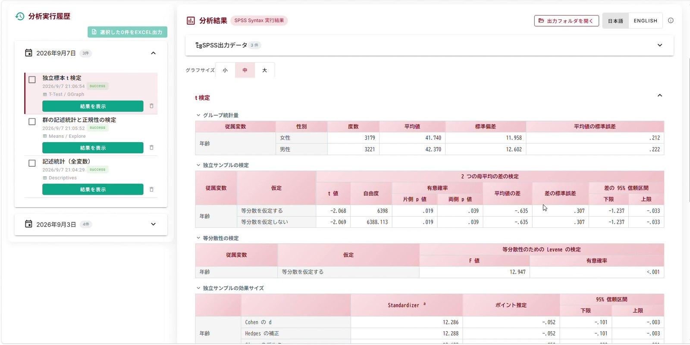Viewport: 690px width, 345px height.
Task: Collapse the 等分散性の検定 table
Action: (198, 238)
